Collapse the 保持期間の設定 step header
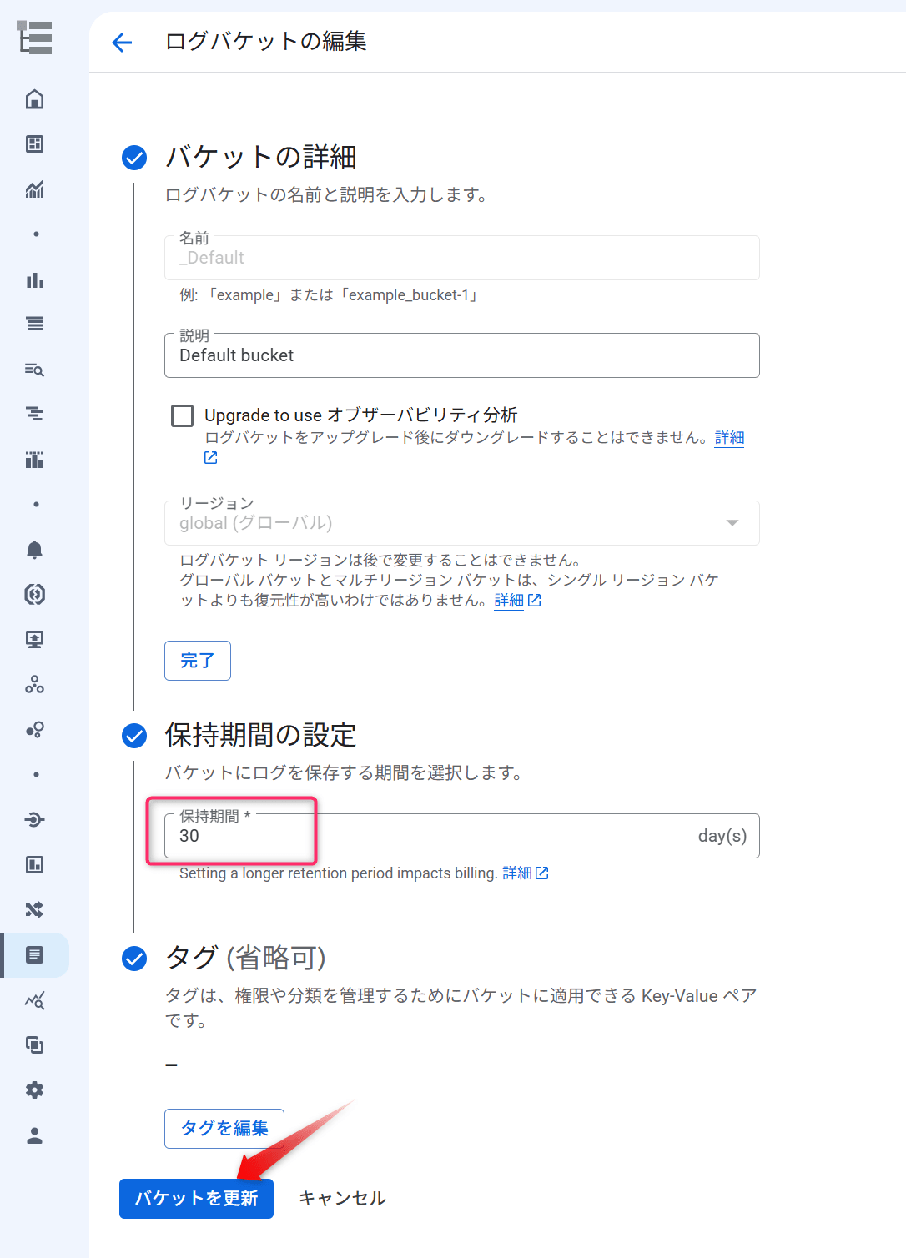The width and height of the screenshot is (906, 1258). (261, 735)
